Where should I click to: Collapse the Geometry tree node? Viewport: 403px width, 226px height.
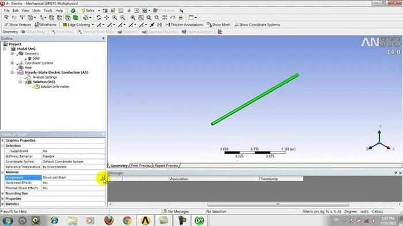(12, 53)
